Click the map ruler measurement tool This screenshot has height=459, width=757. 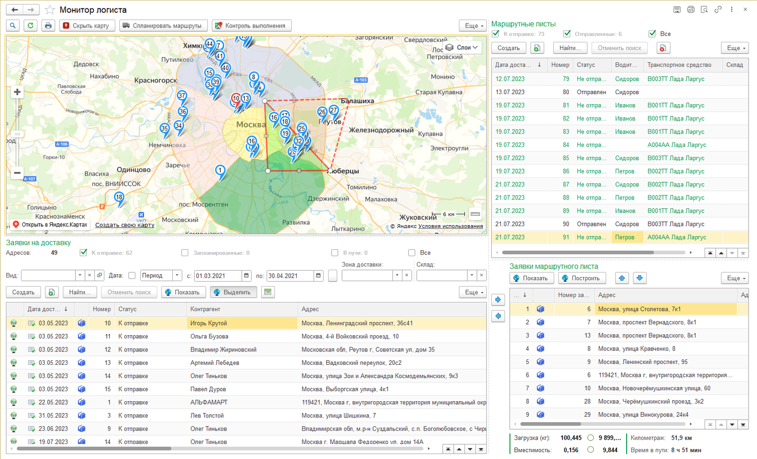pos(475,214)
